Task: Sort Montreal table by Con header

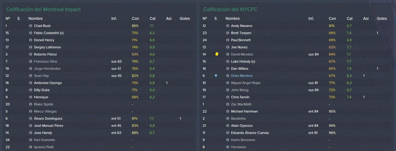Action: [x=135, y=19]
